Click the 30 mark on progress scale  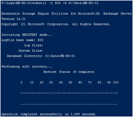tap(51, 82)
